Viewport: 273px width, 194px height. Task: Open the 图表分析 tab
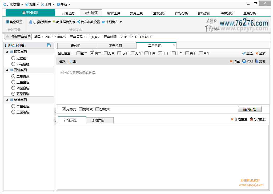click(x=159, y=13)
